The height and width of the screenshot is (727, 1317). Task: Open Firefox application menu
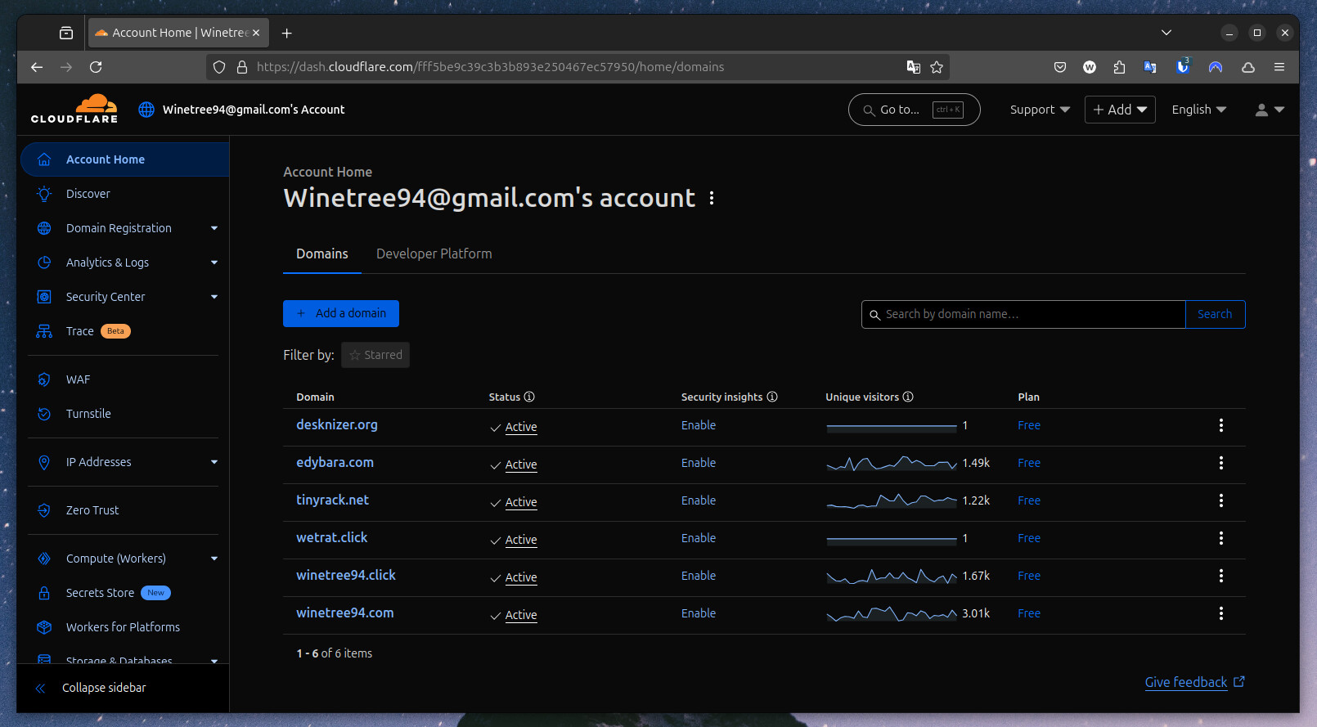point(1279,67)
